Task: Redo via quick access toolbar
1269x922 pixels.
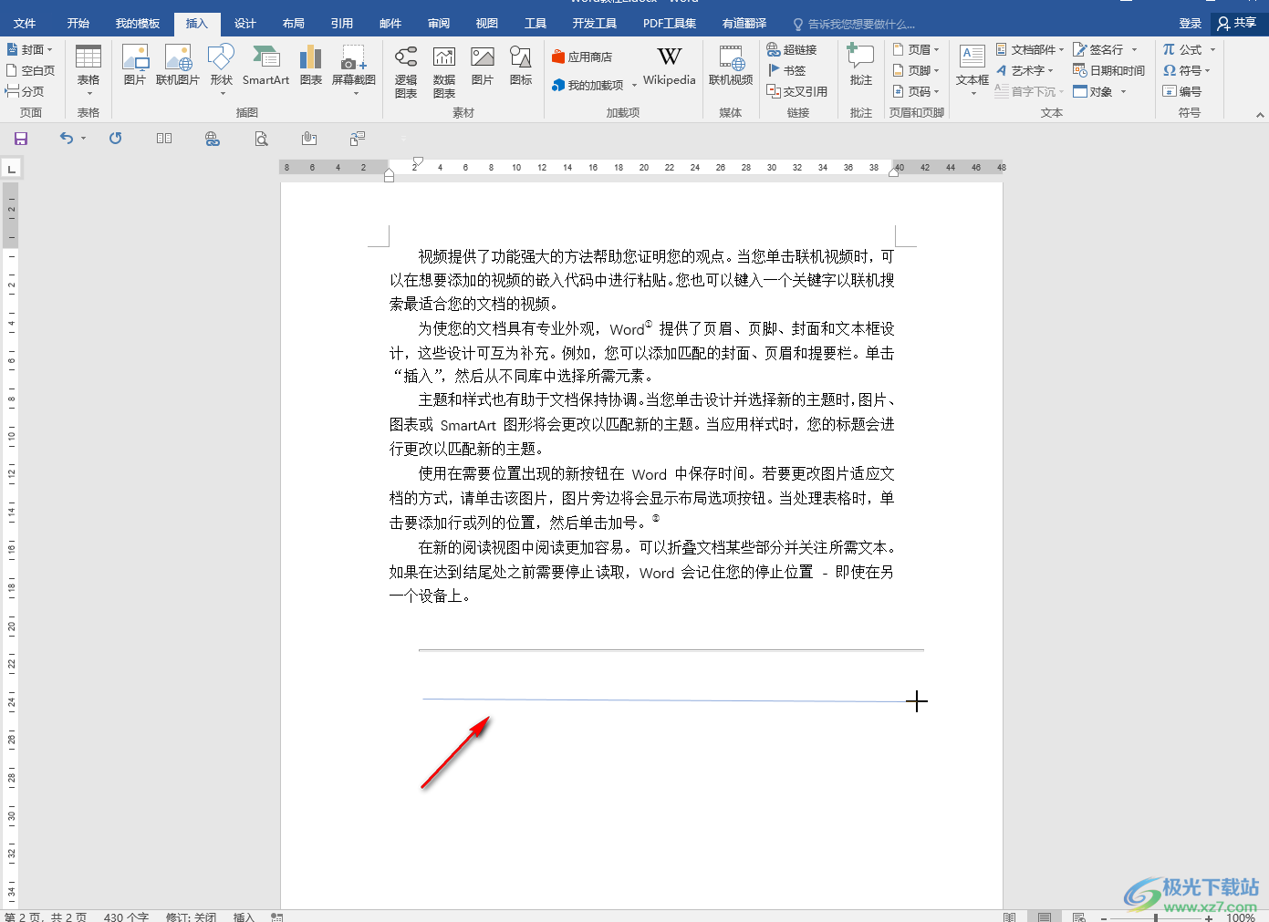Action: pyautogui.click(x=115, y=139)
